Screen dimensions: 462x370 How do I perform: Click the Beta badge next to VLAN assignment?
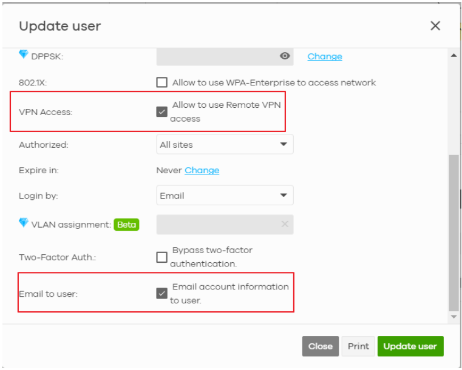[x=127, y=225]
